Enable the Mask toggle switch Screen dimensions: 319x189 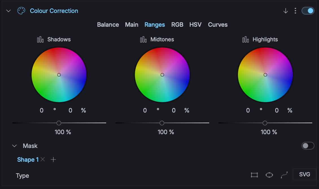click(308, 146)
